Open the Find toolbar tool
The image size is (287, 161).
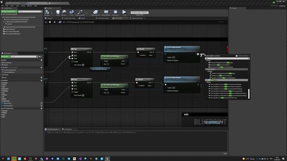[x=72, y=12]
